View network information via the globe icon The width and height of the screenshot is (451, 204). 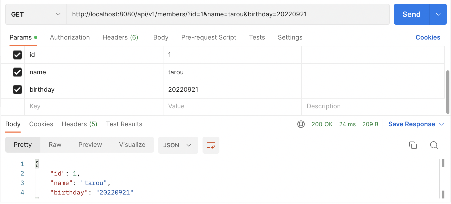coord(301,124)
